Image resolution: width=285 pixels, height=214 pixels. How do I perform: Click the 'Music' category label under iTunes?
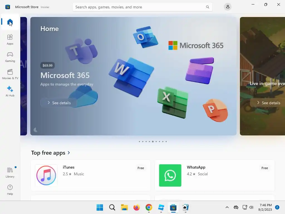click(79, 174)
